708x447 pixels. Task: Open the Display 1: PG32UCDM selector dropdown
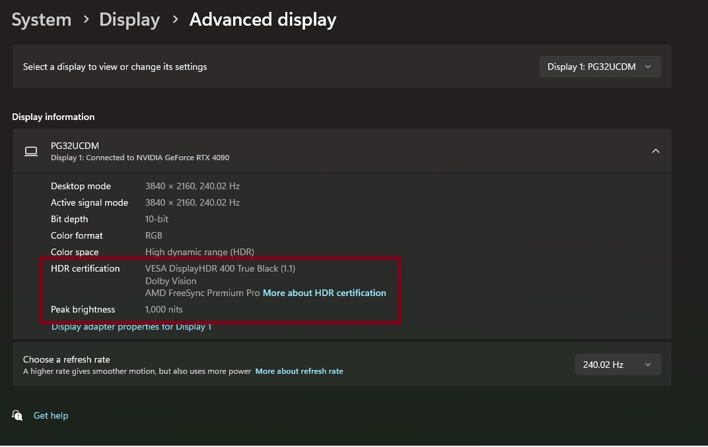600,67
